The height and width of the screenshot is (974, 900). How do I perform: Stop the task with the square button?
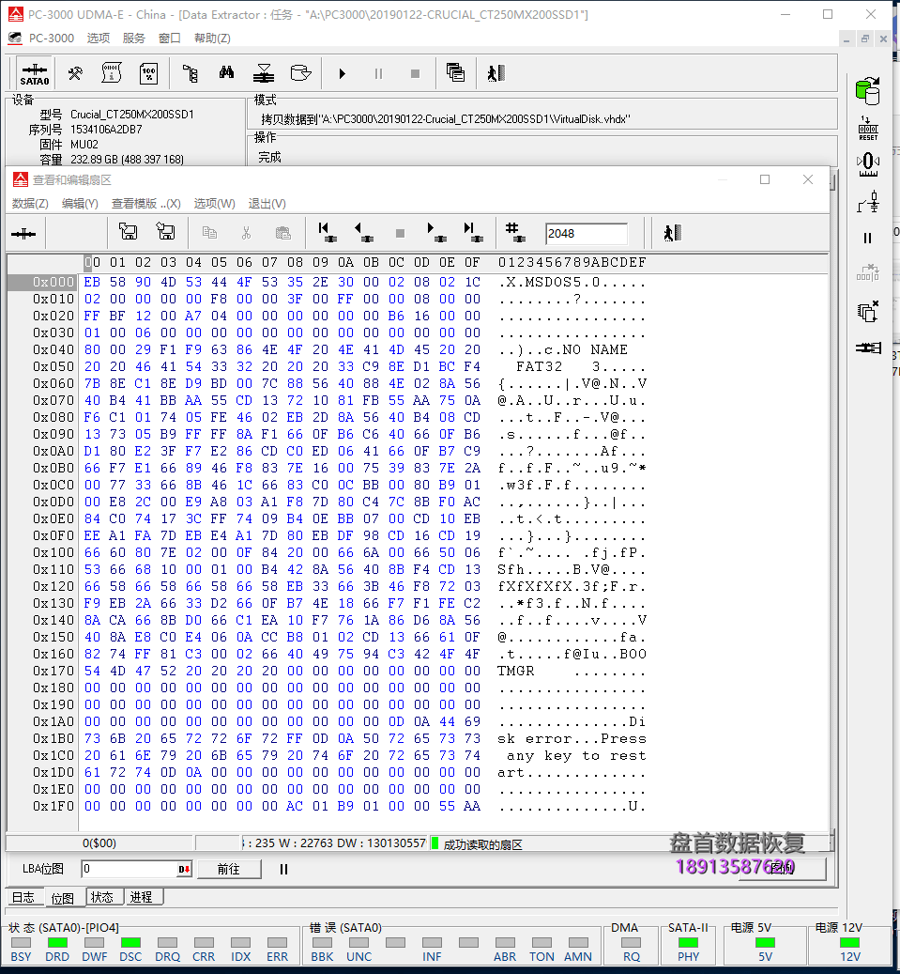point(415,74)
